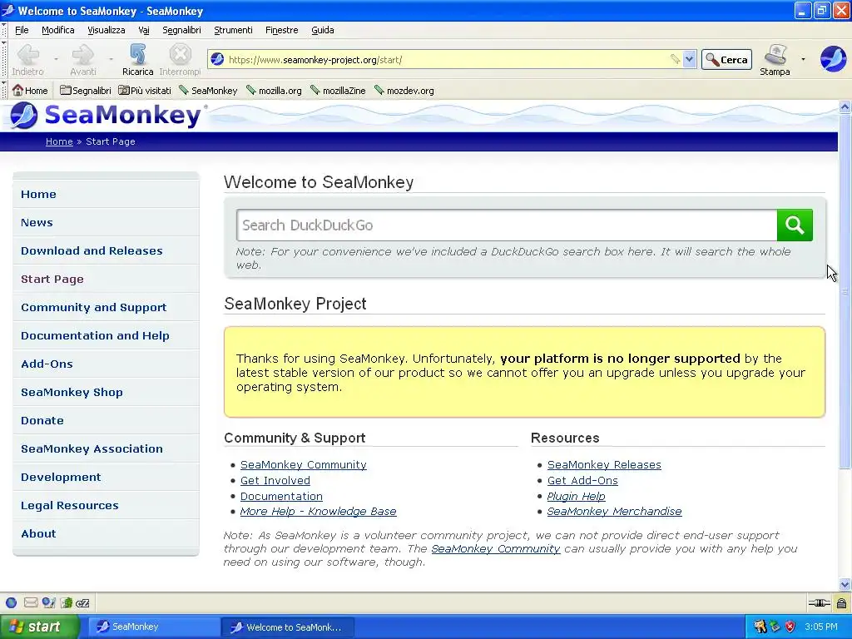
Task: Go to Download and Releases
Action: 92,250
